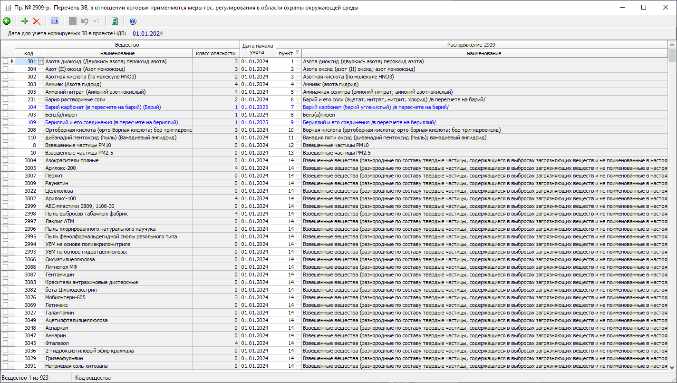
Task: Open help via blue question mark icon
Action: pos(133,21)
